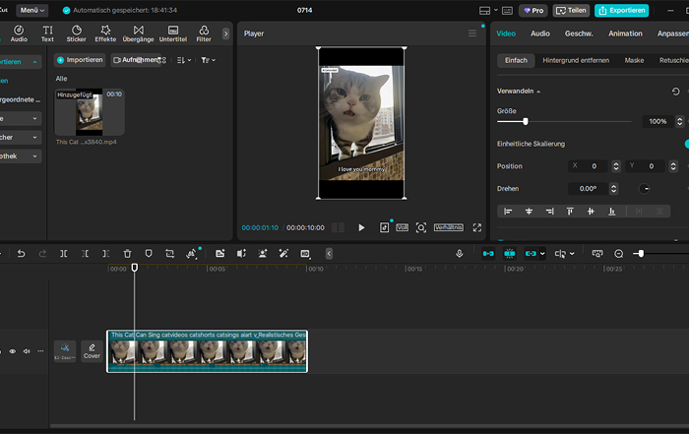Image resolution: width=689 pixels, height=434 pixels.
Task: Open the HD quality enhance tool
Action: click(305, 254)
